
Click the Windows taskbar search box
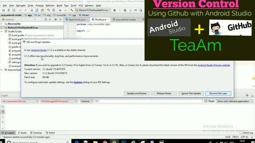pyautogui.click(x=38, y=142)
